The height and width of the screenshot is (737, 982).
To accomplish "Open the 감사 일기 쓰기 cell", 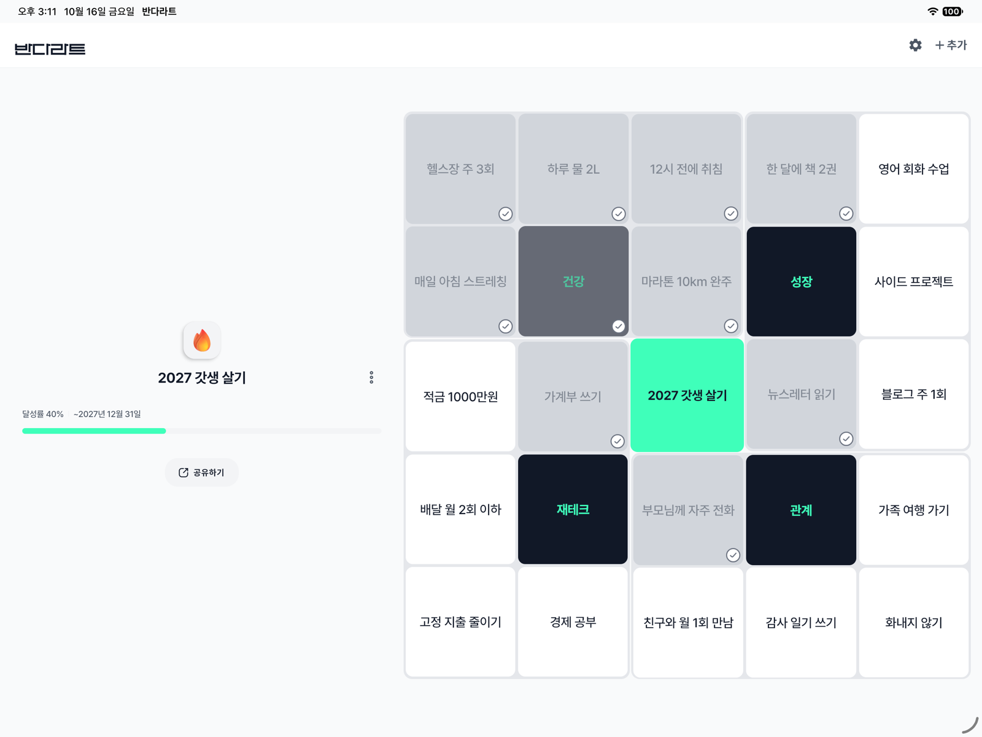I will pyautogui.click(x=801, y=623).
